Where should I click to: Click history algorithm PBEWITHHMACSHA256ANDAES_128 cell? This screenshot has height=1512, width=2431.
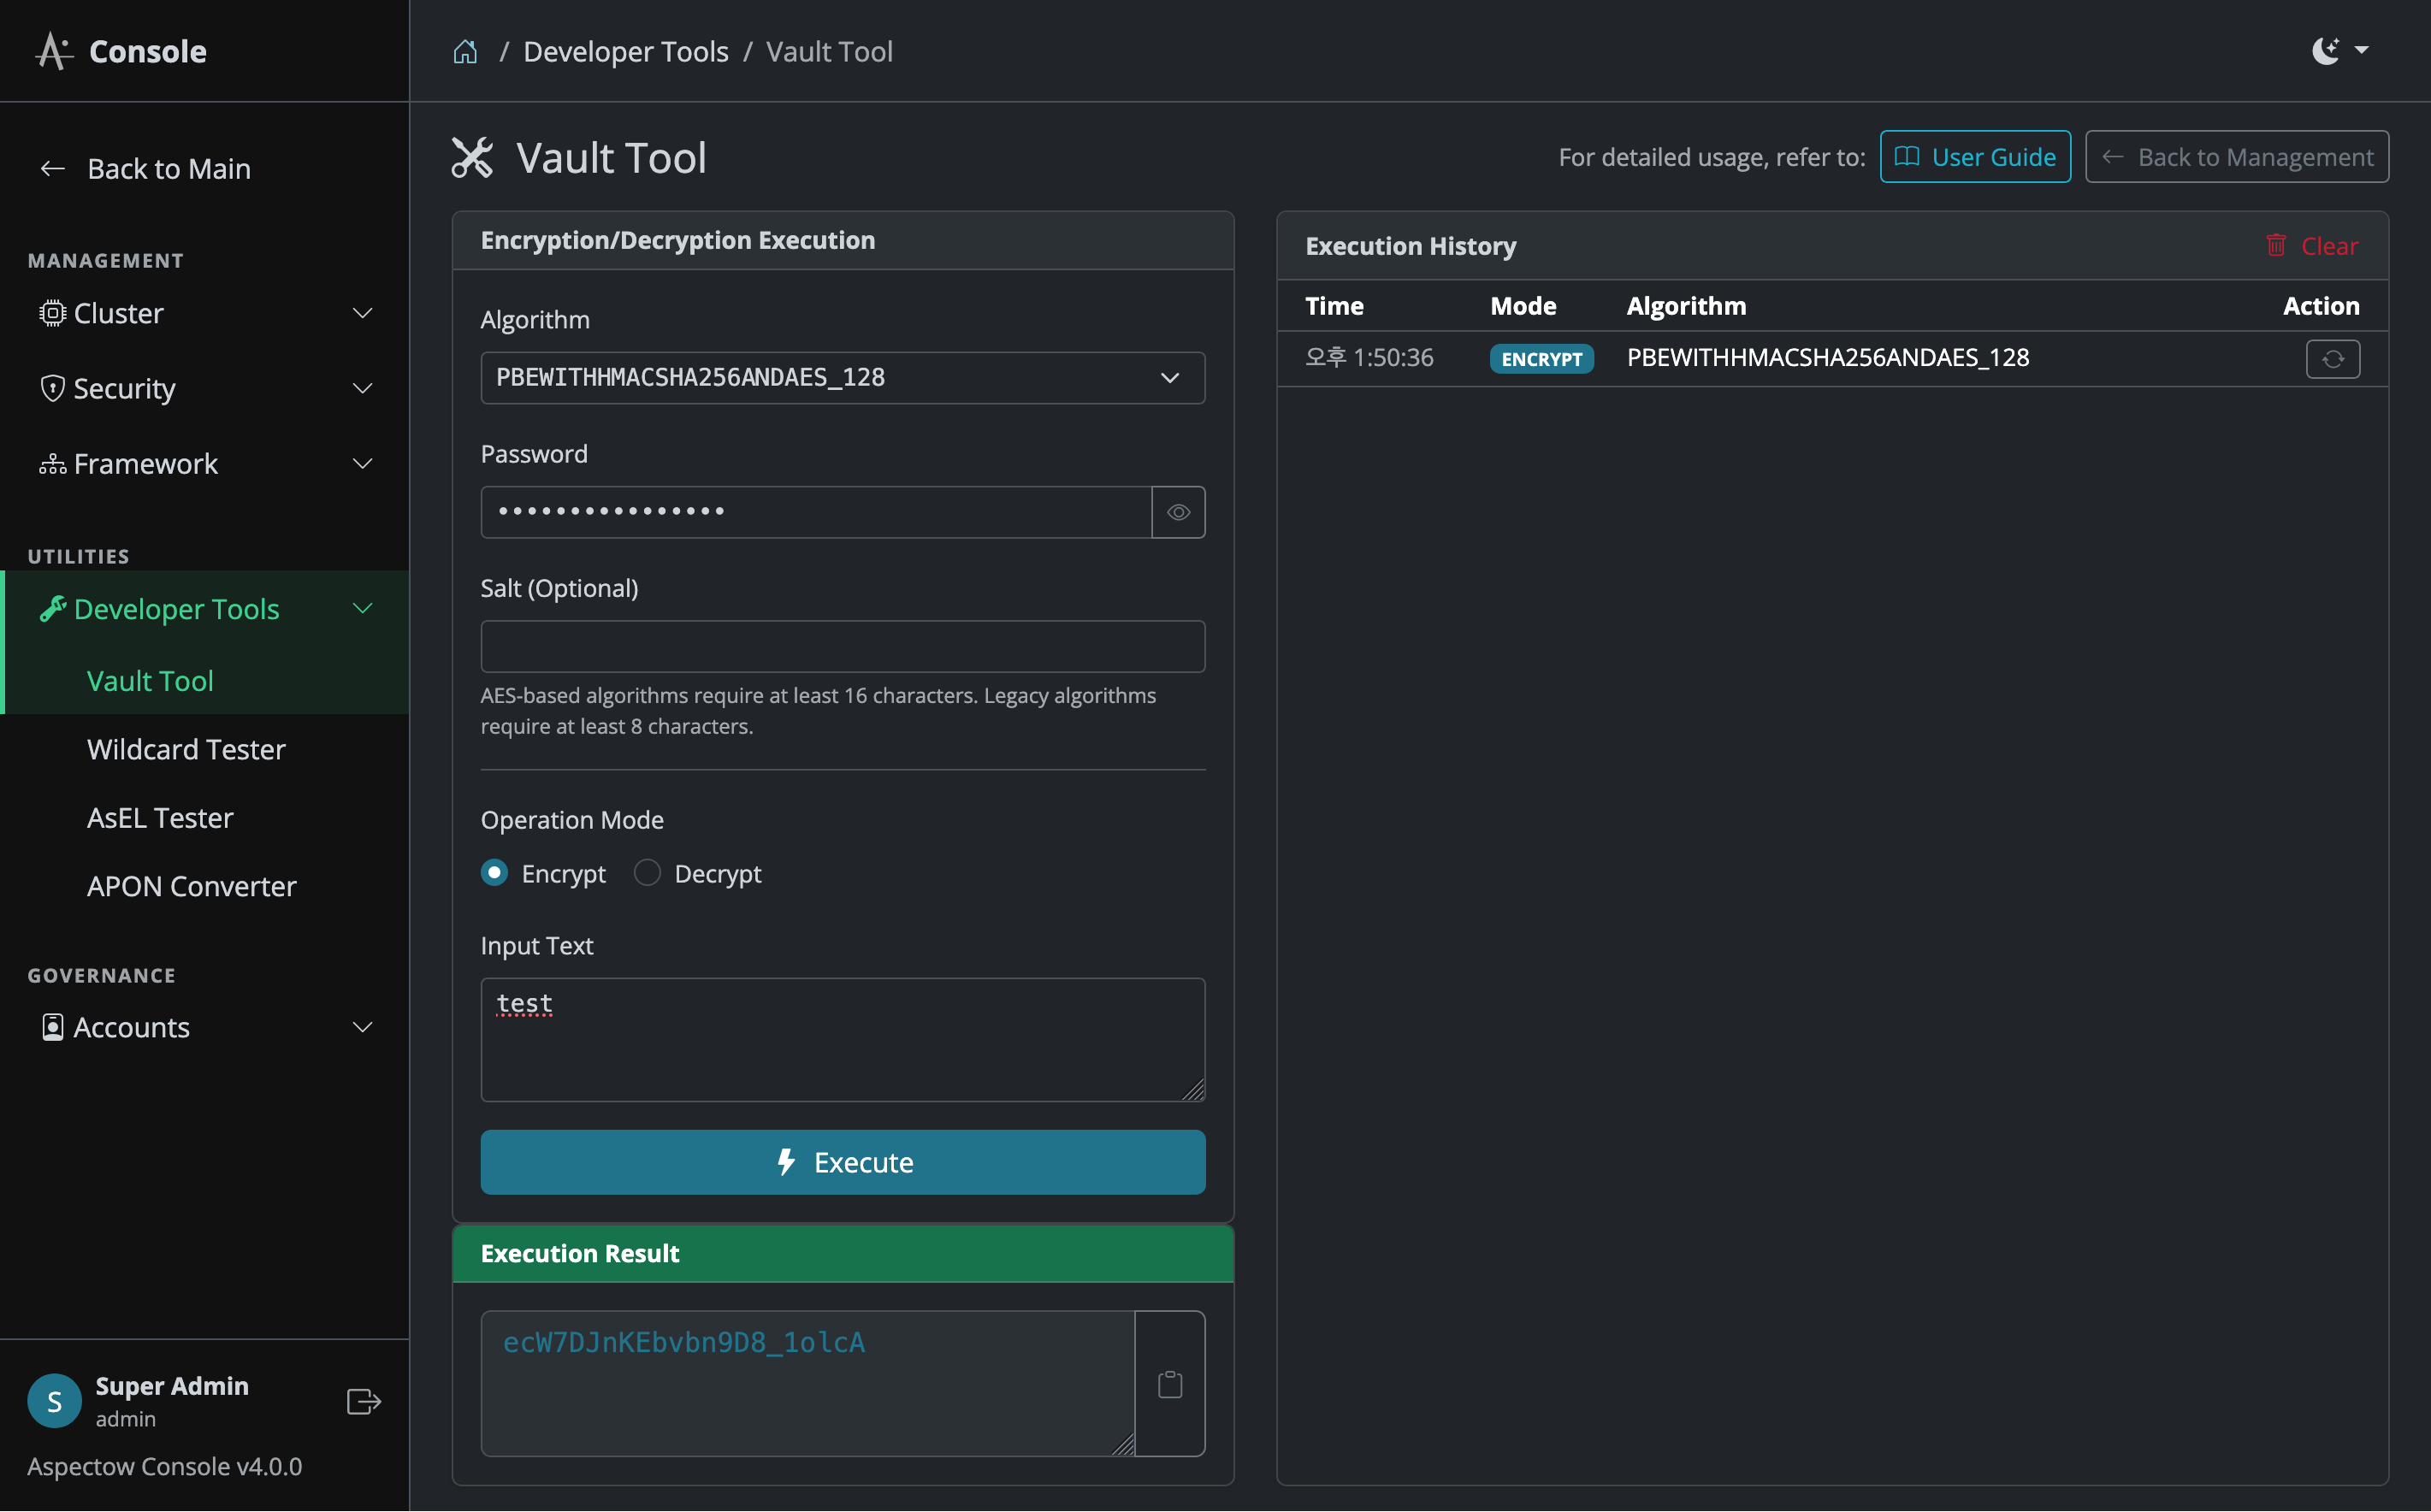1827,358
